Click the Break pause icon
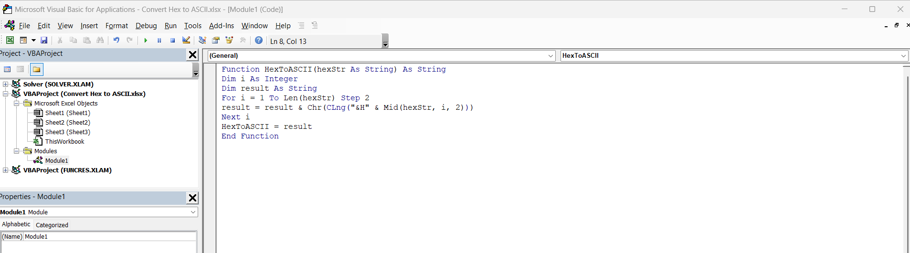This screenshot has width=910, height=253. coord(159,41)
